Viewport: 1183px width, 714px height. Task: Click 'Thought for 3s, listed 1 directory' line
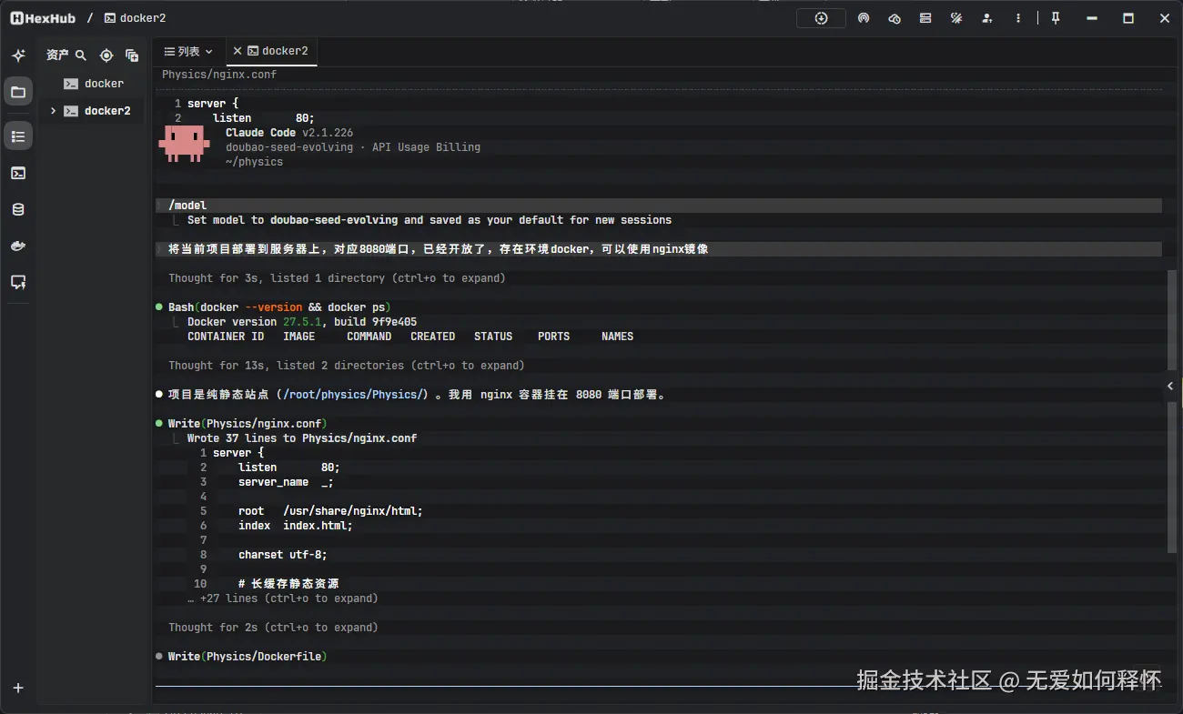coord(337,278)
